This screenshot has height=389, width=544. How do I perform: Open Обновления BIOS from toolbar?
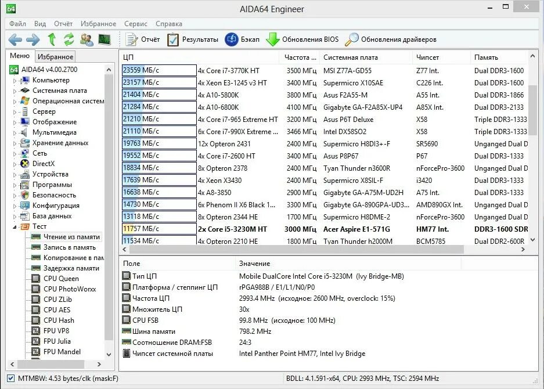(302, 39)
